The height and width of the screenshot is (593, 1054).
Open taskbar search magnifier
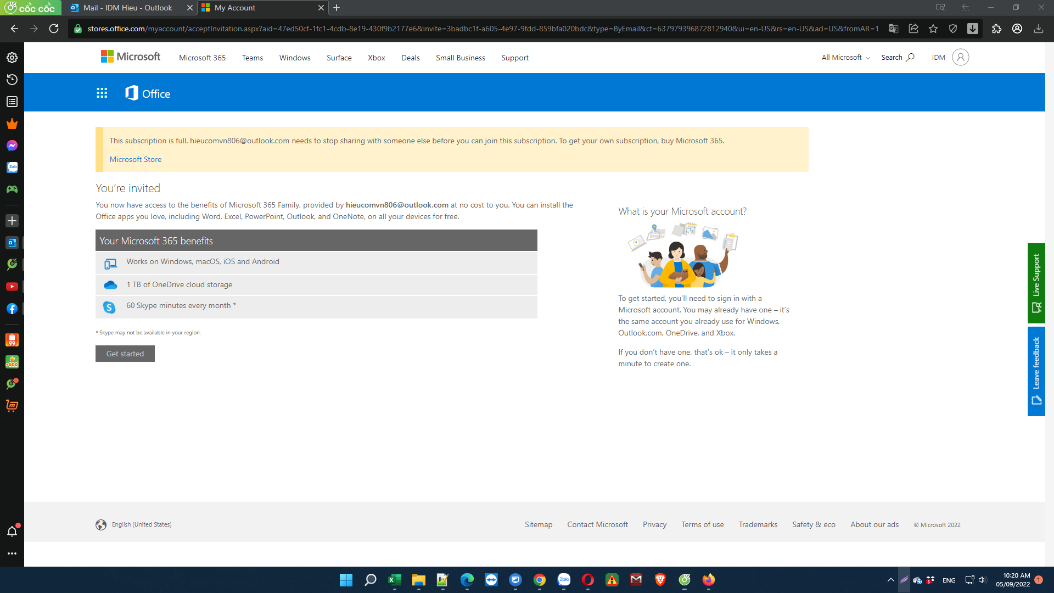[x=371, y=580]
